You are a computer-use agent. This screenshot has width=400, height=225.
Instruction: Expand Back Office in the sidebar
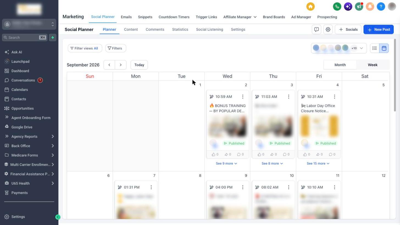(29, 146)
